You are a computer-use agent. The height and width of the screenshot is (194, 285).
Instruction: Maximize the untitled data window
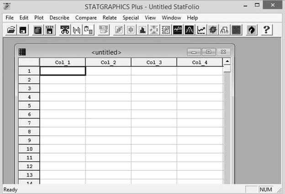[209, 52]
